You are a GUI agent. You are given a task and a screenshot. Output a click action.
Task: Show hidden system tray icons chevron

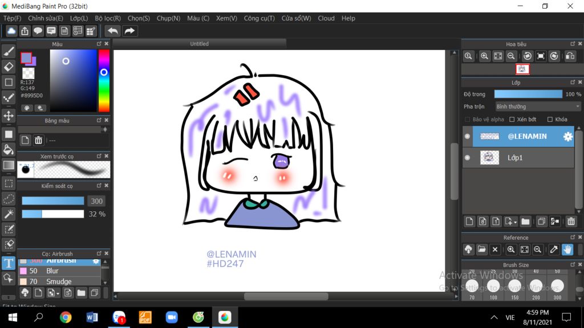(x=494, y=317)
